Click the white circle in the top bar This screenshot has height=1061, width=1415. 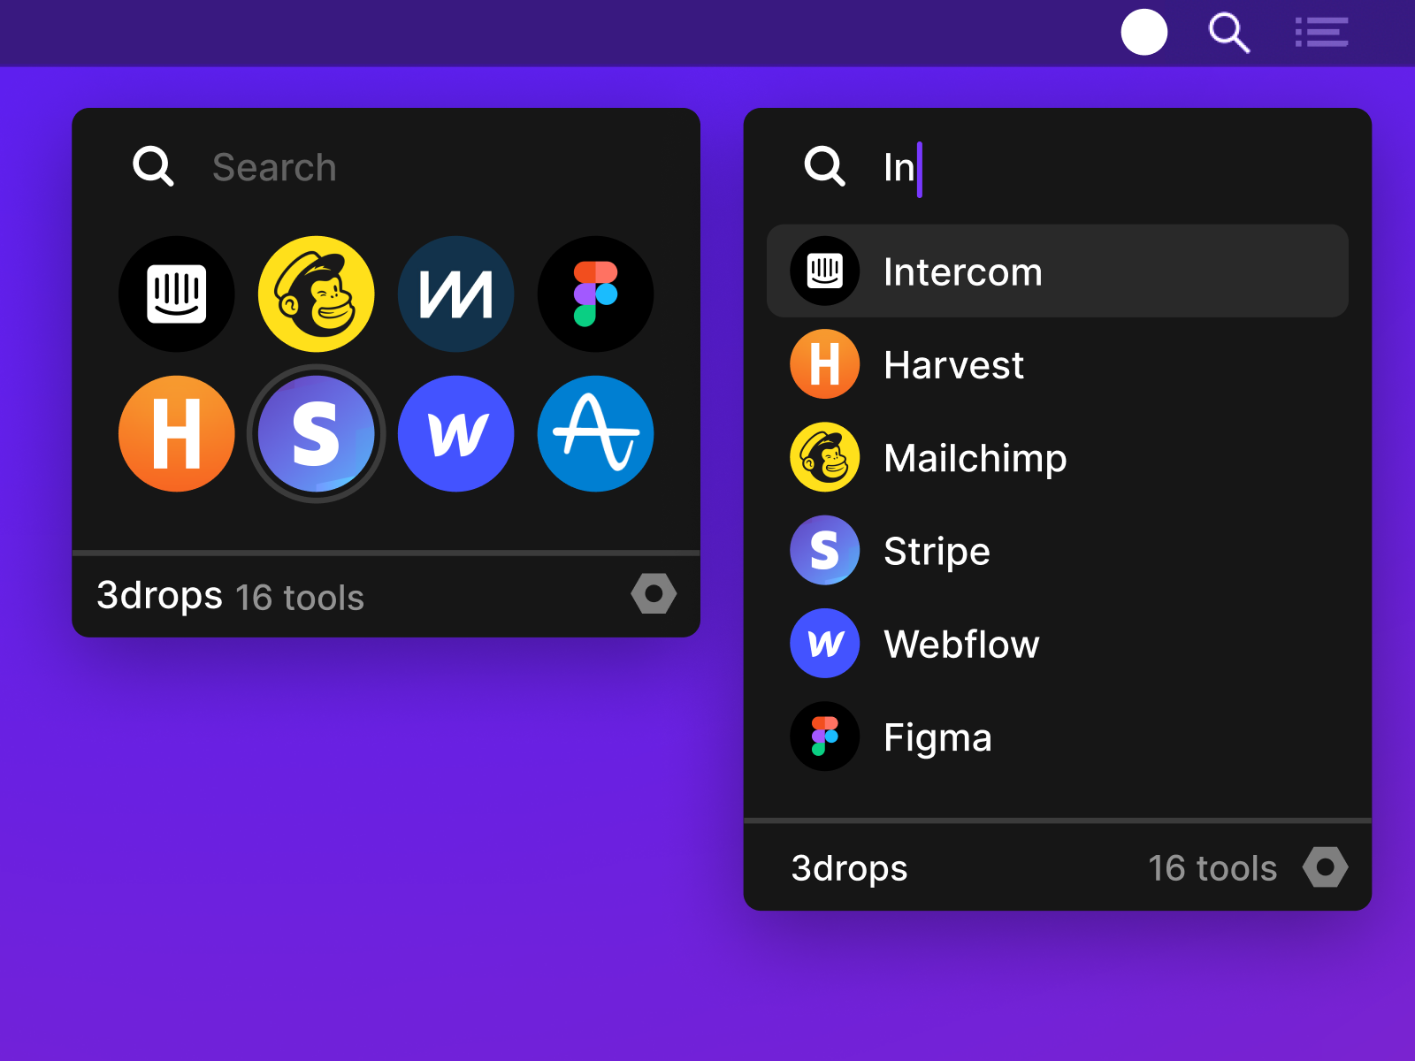(1144, 33)
